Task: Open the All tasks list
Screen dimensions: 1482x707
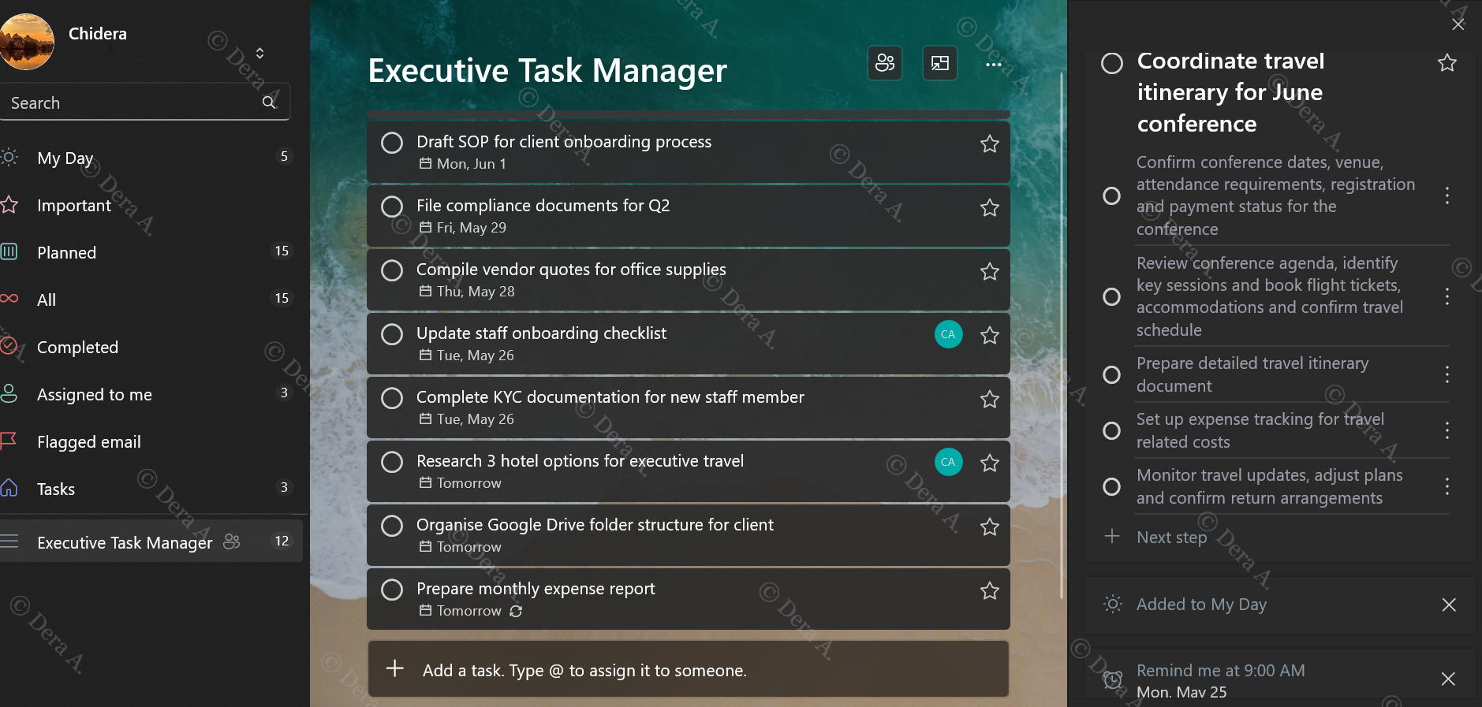Action: 150,300
